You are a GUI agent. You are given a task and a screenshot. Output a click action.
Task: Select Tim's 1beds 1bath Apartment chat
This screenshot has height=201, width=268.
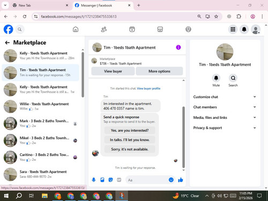pyautogui.click(x=40, y=72)
